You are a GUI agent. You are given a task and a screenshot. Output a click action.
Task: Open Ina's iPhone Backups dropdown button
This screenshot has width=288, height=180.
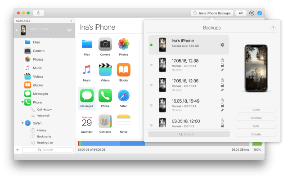tap(212, 13)
